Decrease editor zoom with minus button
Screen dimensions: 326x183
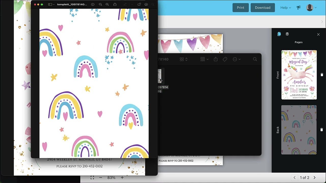click(x=101, y=178)
